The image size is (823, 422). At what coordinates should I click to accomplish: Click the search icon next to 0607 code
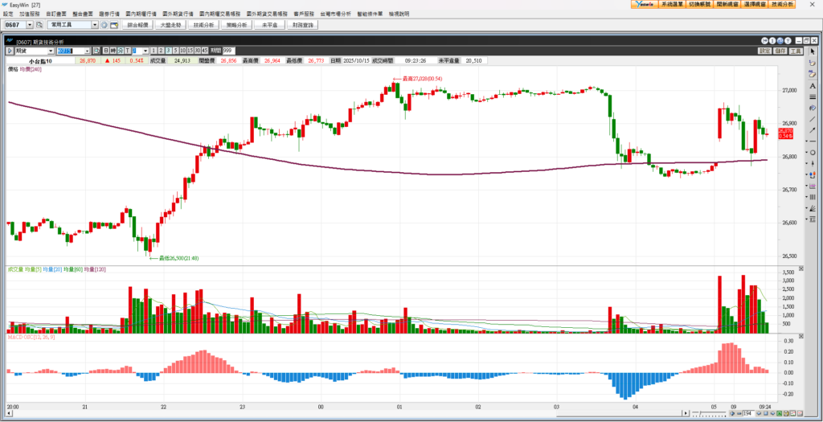click(37, 25)
